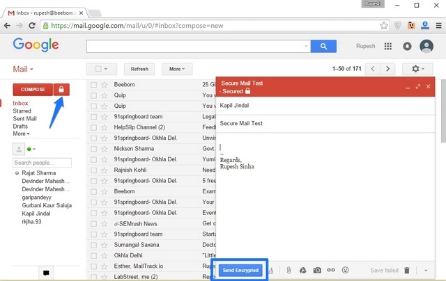This screenshot has height=281, width=446.
Task: Insert files using Google Drive icon
Action: point(302,270)
